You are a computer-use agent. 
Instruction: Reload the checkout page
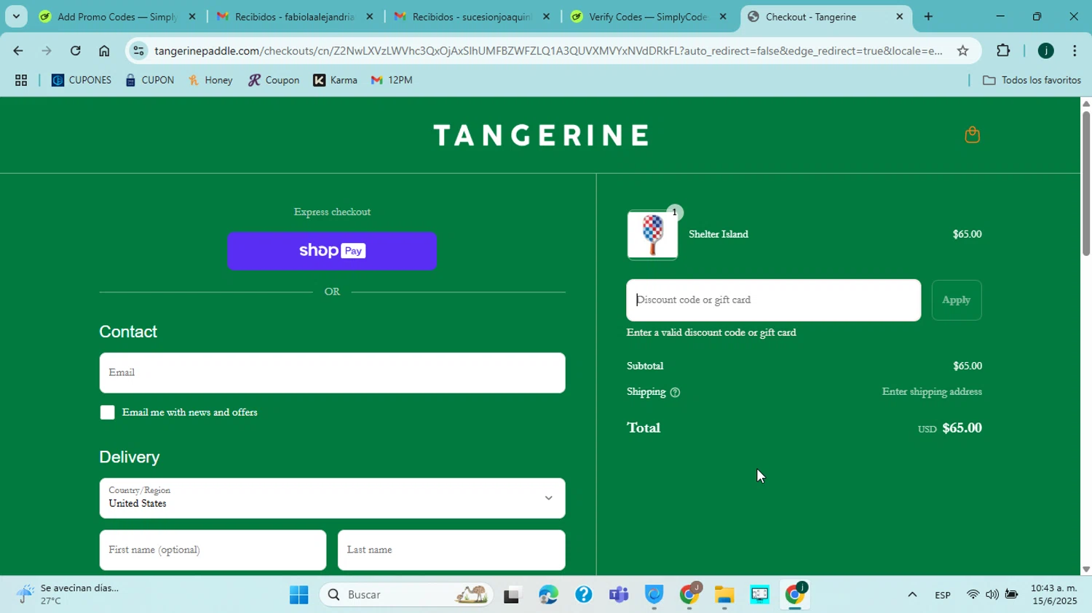coord(76,51)
